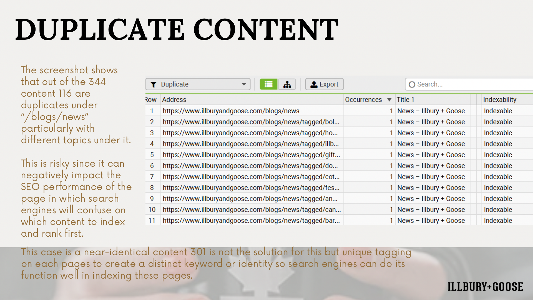
Task: Click row 11 title cell
Action: click(431, 221)
